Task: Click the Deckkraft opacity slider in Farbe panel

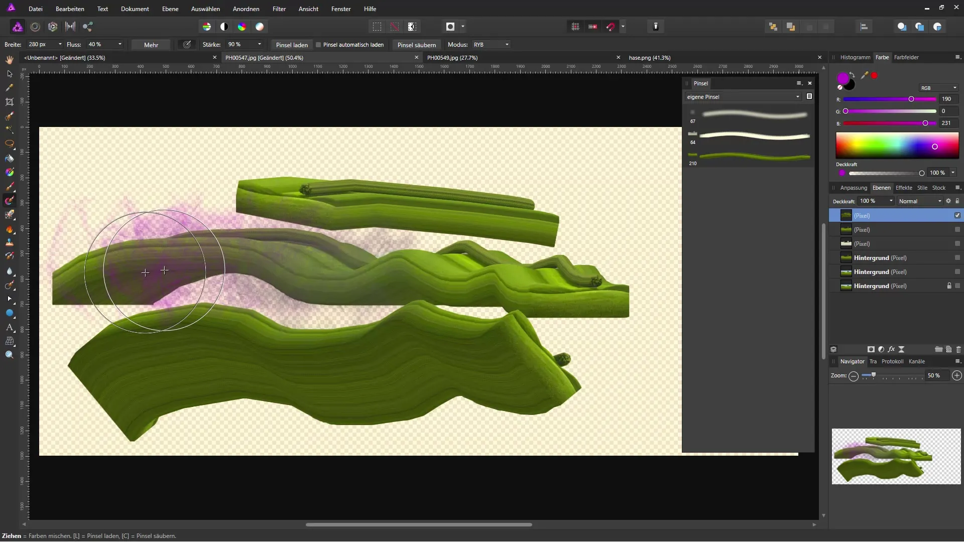Action: tap(885, 173)
